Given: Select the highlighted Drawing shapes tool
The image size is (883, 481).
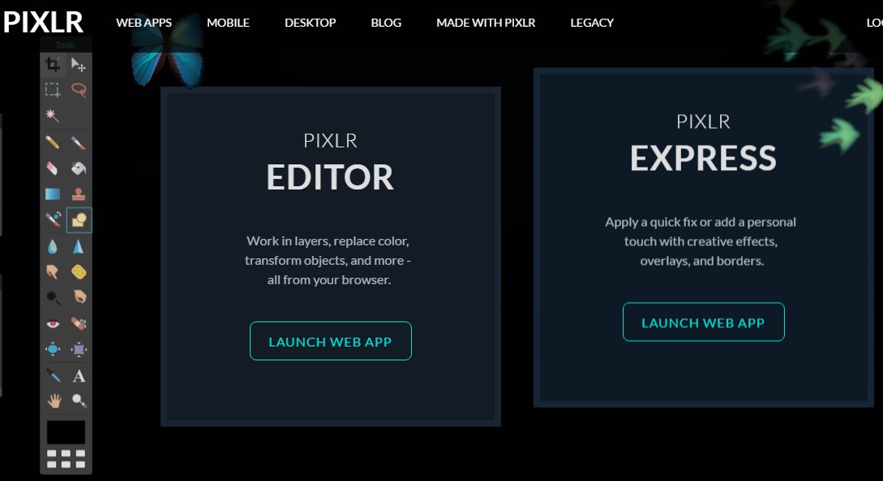Looking at the screenshot, I should [79, 219].
